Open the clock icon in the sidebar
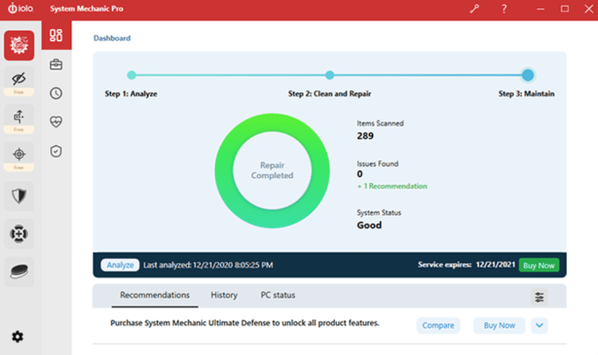This screenshot has height=355, width=598. (x=56, y=93)
